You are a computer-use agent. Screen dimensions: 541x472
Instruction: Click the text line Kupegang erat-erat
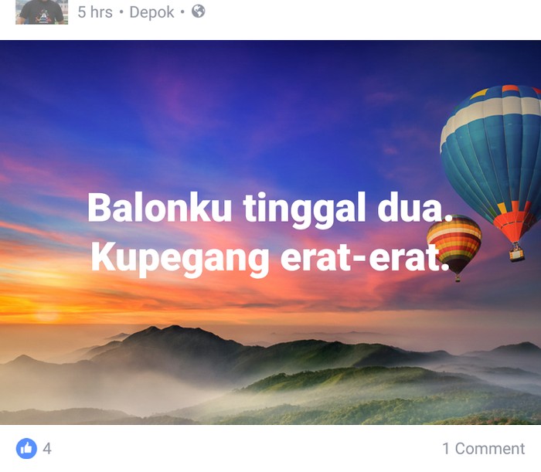pos(270,258)
